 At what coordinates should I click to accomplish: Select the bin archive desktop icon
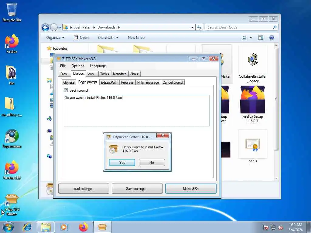coord(11,75)
